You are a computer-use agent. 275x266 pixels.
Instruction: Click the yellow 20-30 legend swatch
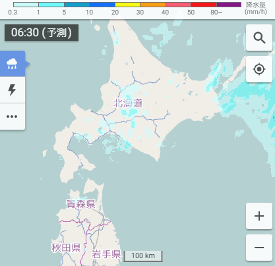pos(127,5)
